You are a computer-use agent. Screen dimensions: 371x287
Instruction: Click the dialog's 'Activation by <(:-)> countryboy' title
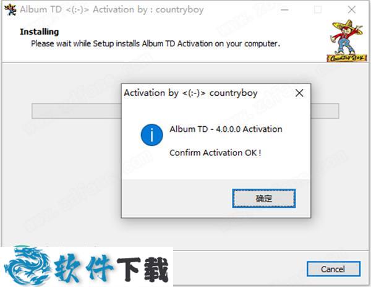(x=190, y=93)
